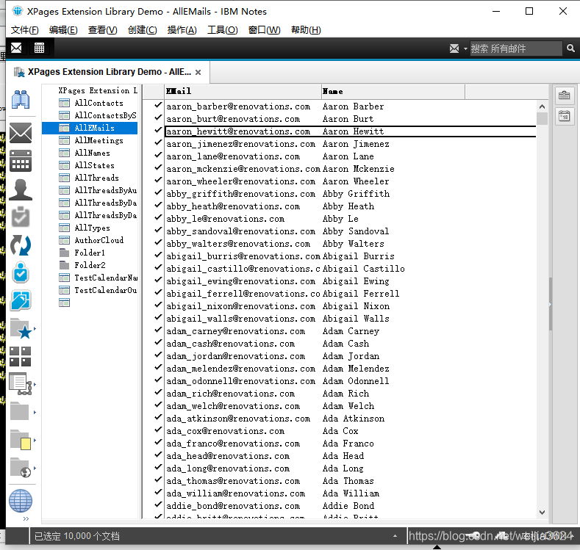
Task: Click the view's scroll up arrow
Action: [x=542, y=106]
